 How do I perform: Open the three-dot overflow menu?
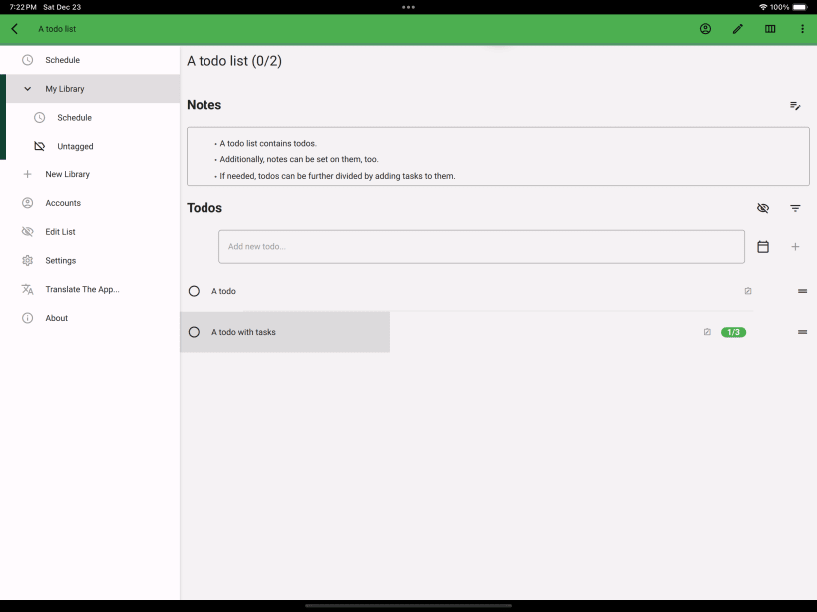[x=802, y=29]
